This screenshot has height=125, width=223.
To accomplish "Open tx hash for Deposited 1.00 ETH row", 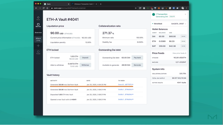I will (x=126, y=94).
